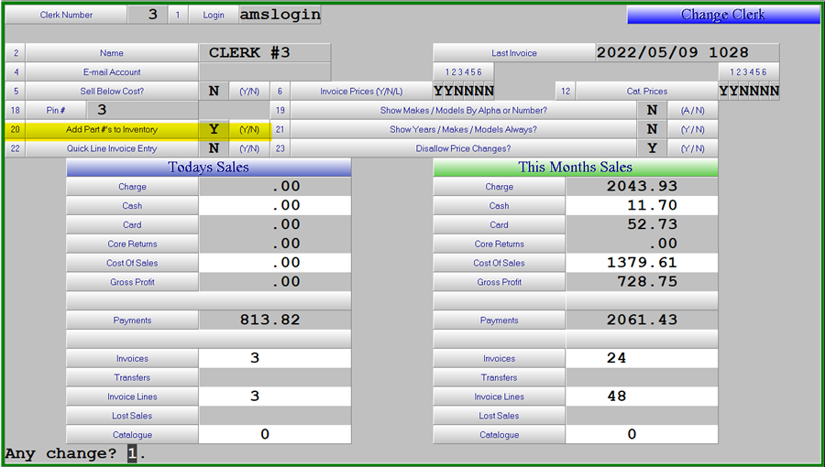
Task: Click the Invoice Prices (Y/N/L) label
Action: click(361, 91)
